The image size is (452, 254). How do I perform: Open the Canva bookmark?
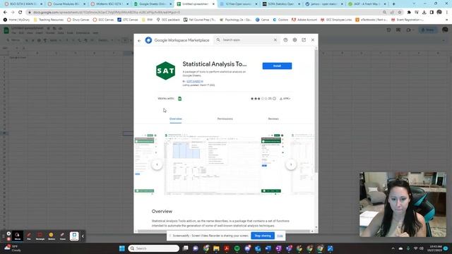click(262, 20)
